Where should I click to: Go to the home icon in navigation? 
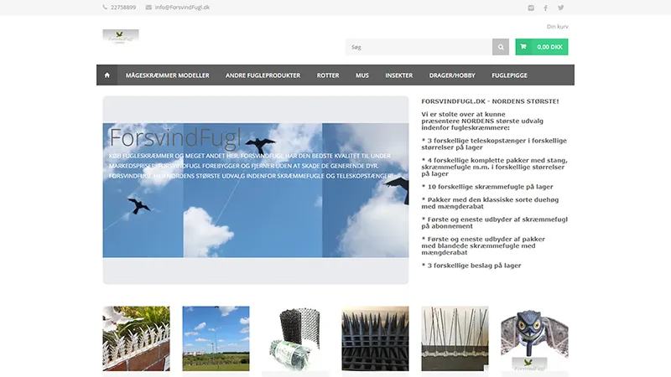click(107, 75)
